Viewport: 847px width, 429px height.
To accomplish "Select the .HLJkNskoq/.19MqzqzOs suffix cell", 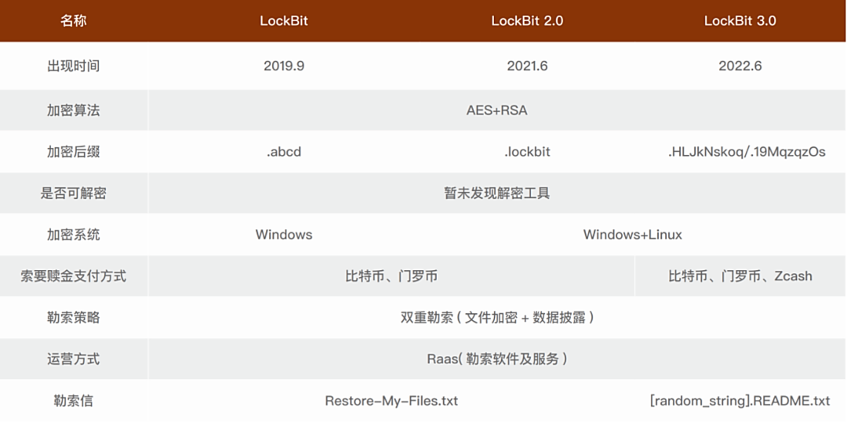I will pyautogui.click(x=746, y=152).
